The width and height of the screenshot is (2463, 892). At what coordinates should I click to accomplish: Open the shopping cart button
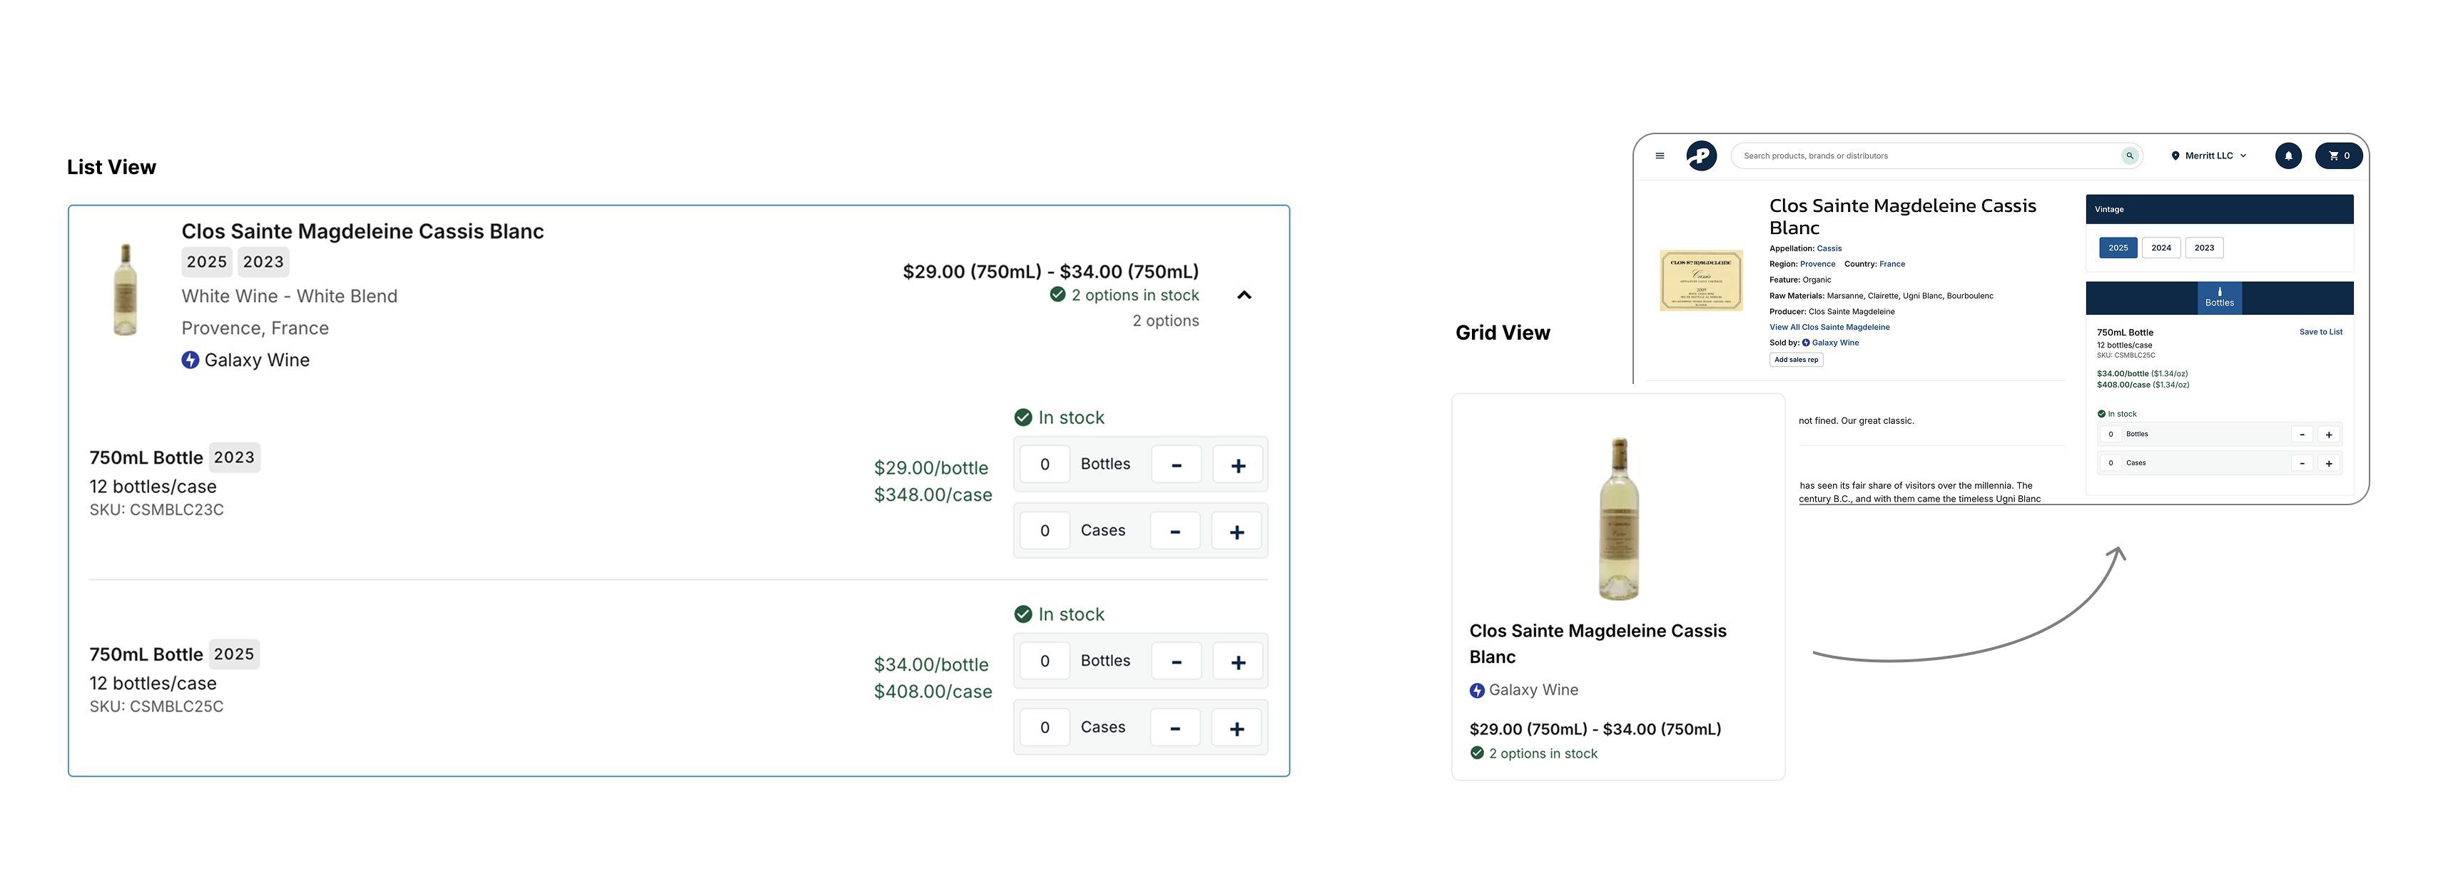pyautogui.click(x=2339, y=156)
